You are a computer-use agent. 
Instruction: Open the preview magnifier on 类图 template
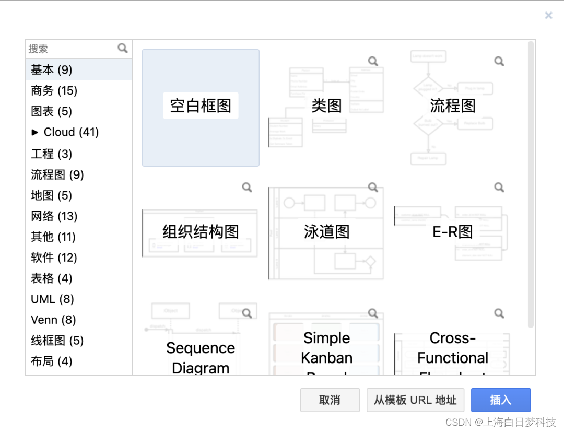[372, 61]
